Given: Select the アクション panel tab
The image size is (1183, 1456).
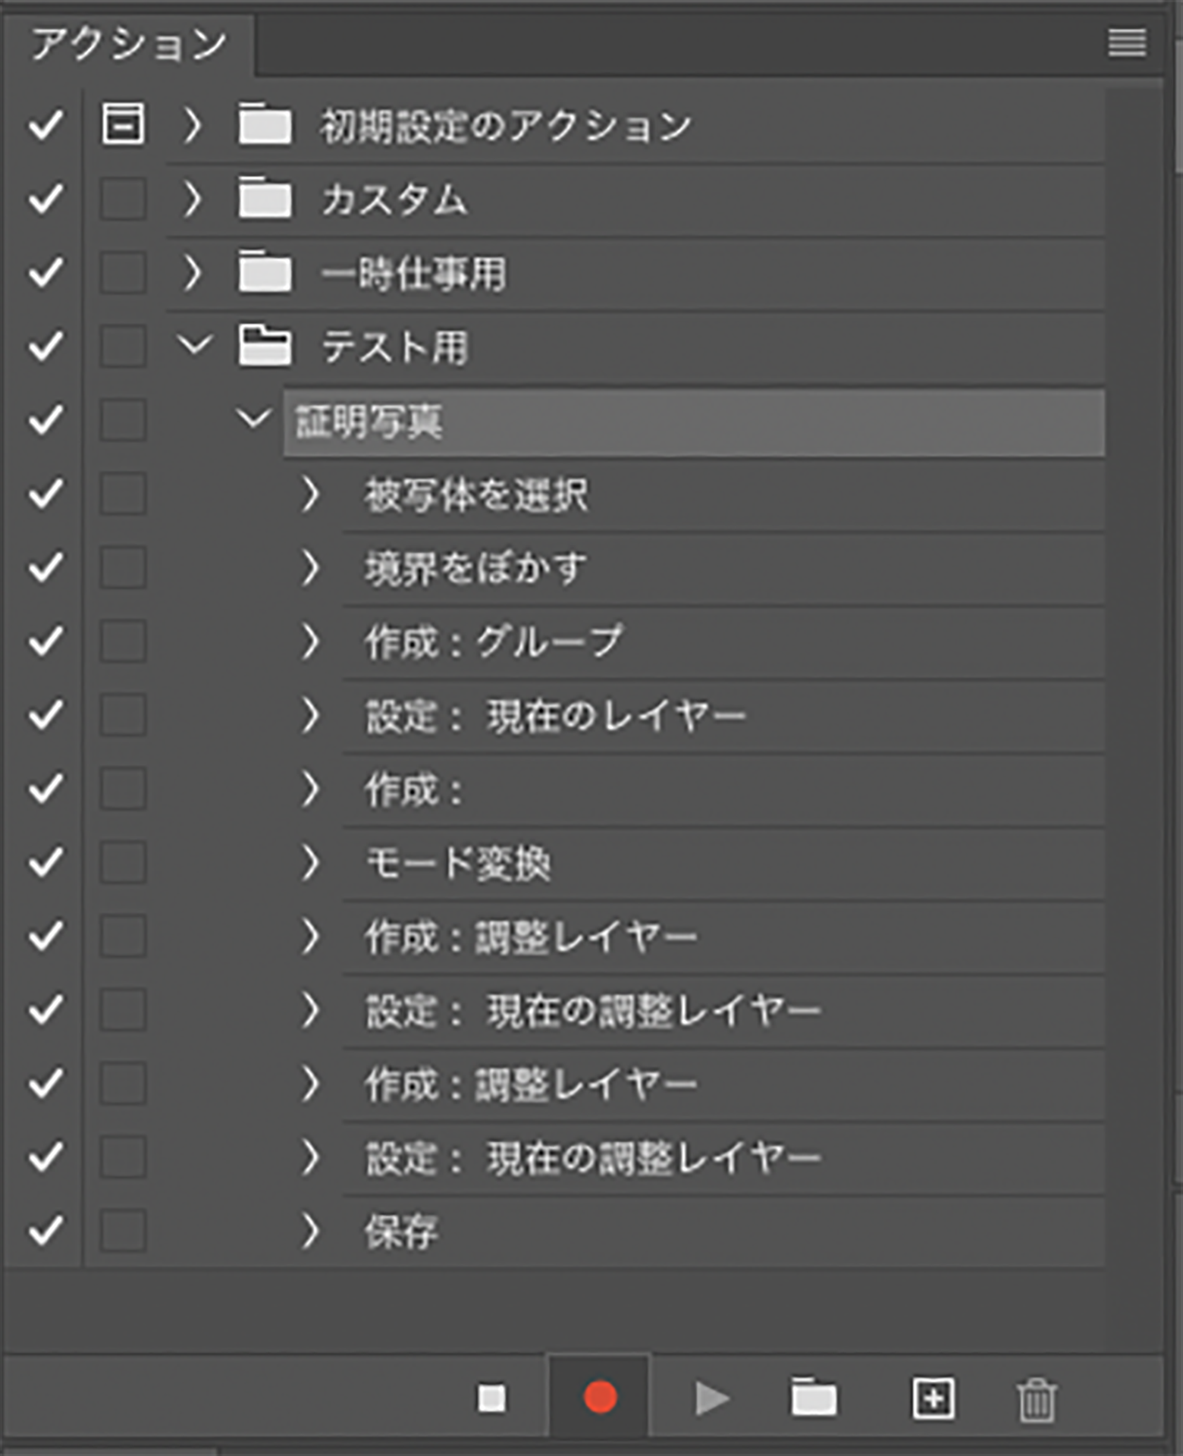Looking at the screenshot, I should (129, 44).
